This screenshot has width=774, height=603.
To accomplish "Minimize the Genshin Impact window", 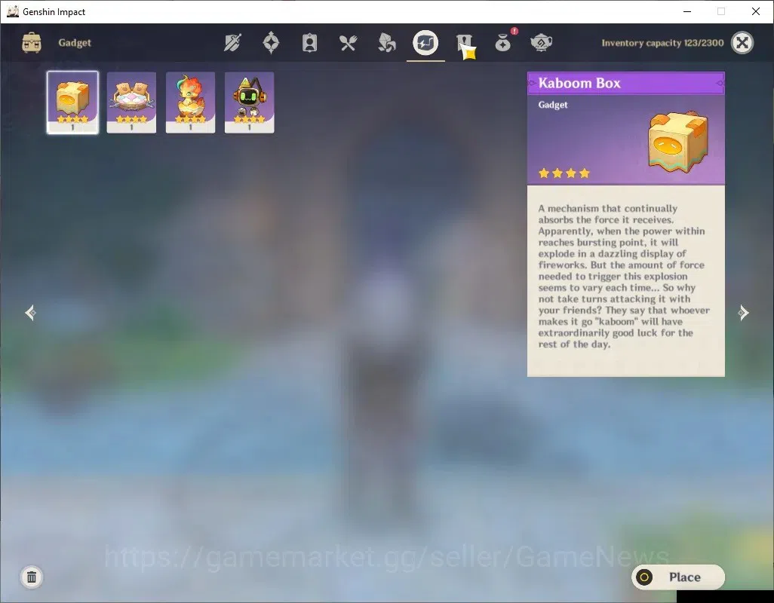I will pos(687,11).
